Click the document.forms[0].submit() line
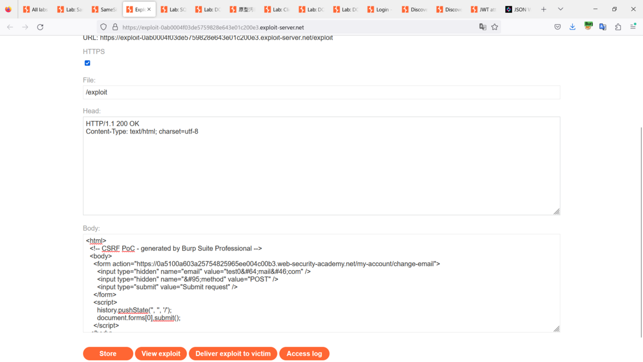This screenshot has width=643, height=362. [x=139, y=317]
